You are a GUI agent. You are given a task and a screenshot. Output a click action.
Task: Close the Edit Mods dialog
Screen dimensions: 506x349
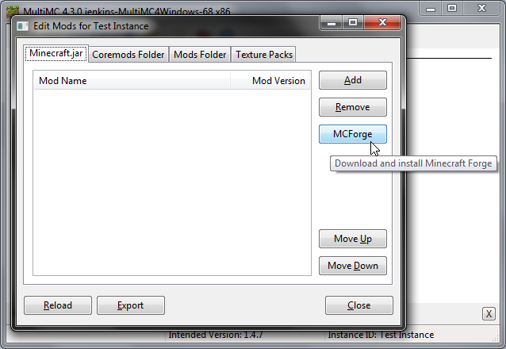[359, 305]
